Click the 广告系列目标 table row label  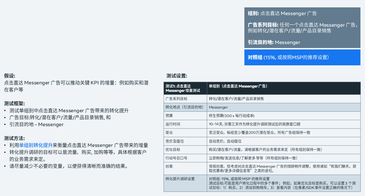[x=185, y=99]
